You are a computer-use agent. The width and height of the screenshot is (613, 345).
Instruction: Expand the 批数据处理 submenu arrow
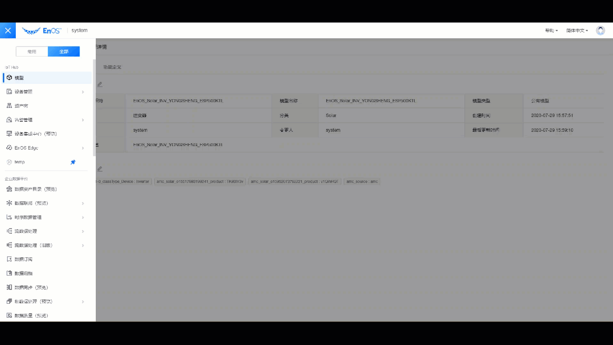(83, 301)
